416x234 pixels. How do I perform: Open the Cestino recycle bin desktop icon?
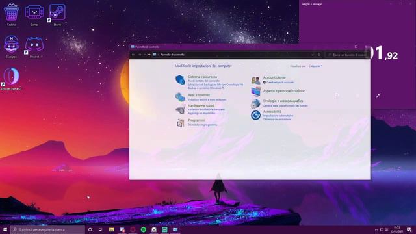tap(11, 14)
